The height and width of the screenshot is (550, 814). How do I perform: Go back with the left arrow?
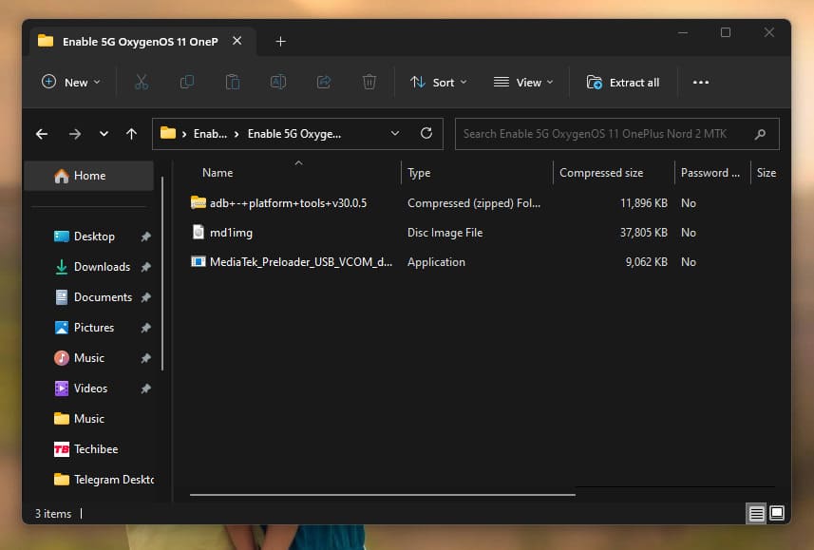[x=42, y=134]
